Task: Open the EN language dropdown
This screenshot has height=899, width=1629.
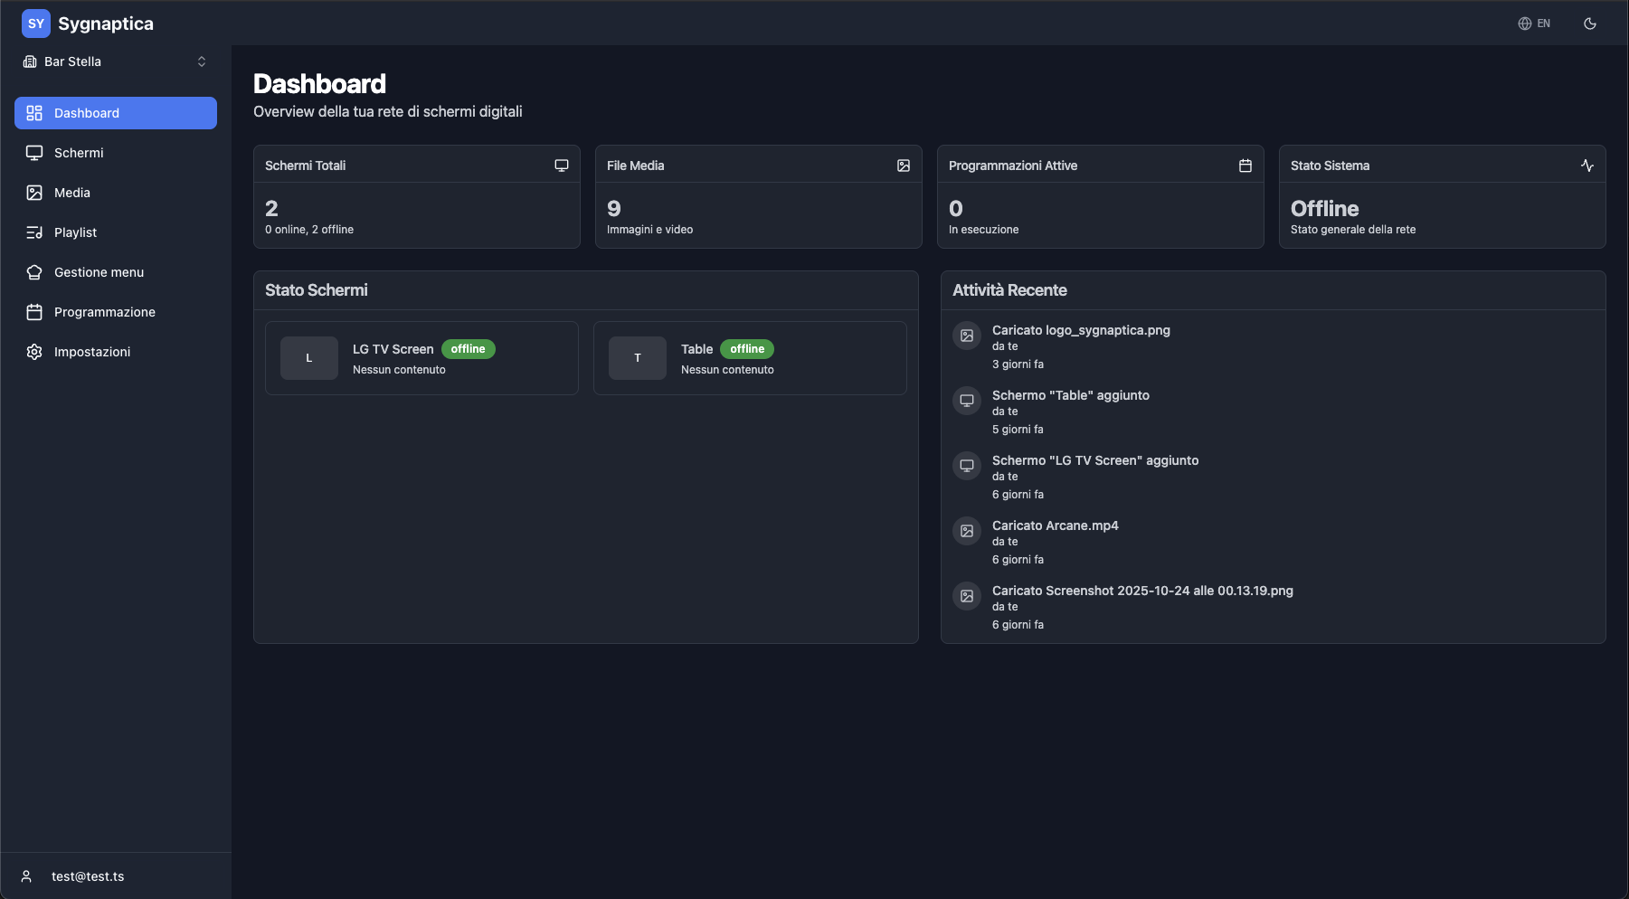Action: [1536, 23]
